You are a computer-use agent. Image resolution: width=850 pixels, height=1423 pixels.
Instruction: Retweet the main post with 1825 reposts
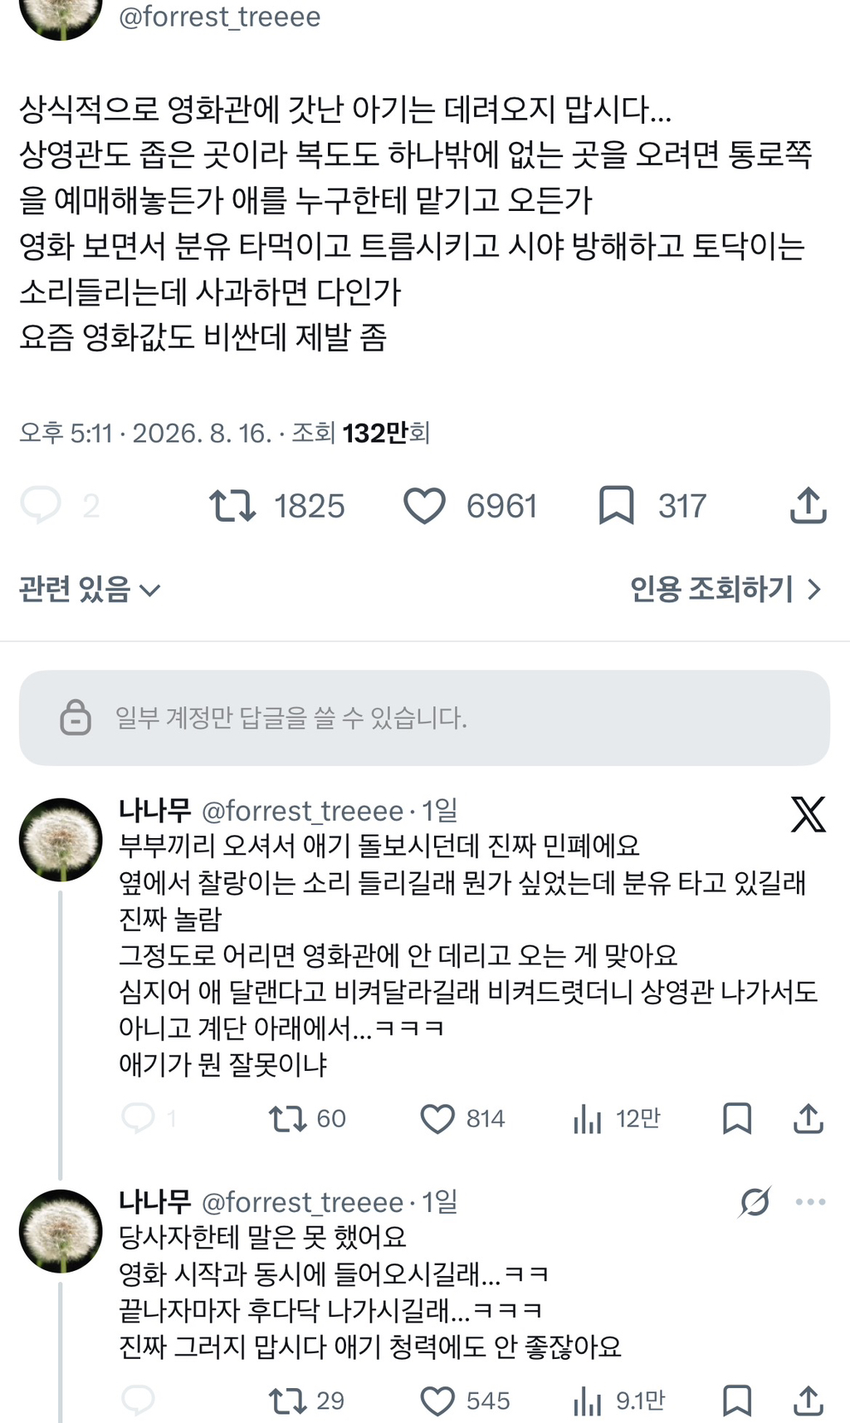click(x=232, y=505)
